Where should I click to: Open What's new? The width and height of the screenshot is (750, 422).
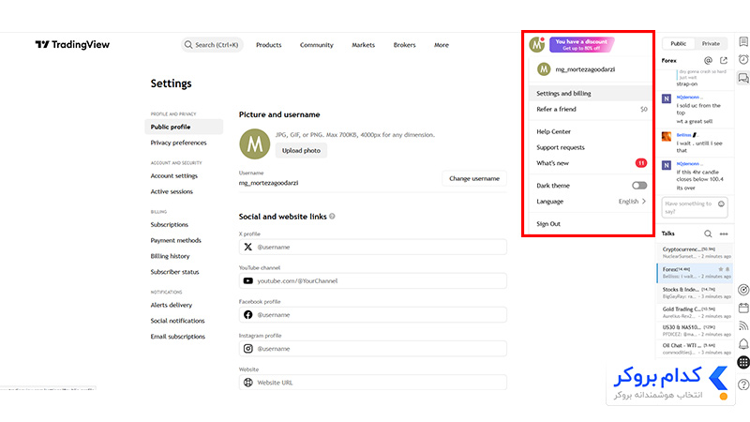coord(591,163)
